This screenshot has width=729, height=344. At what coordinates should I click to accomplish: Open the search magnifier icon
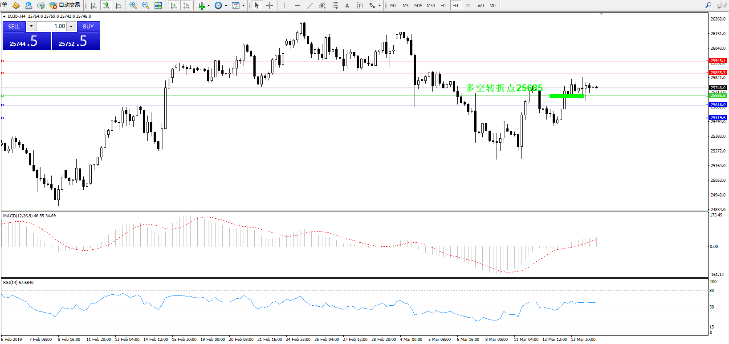(x=708, y=5)
